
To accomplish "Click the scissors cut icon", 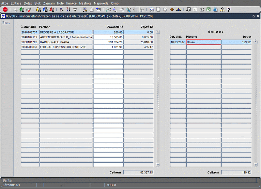I will [108, 10].
